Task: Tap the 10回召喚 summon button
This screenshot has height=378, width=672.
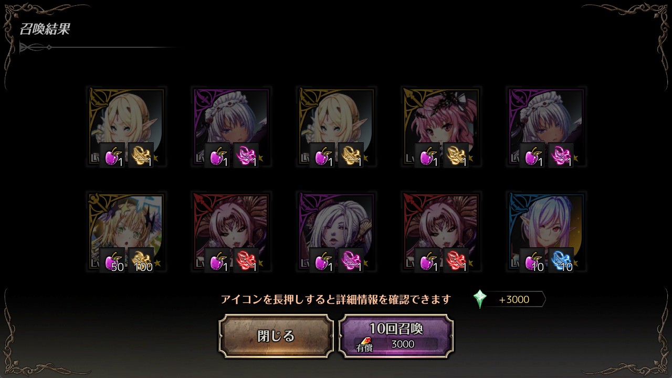Action: (396, 336)
